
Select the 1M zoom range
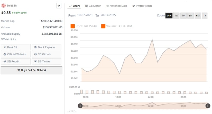[183, 15]
